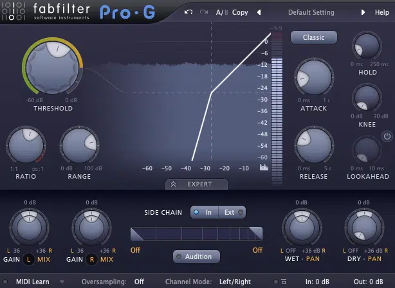Click the 0 dB value above Wet knob
Image resolution: width=395 pixels, height=288 pixels.
301,203
